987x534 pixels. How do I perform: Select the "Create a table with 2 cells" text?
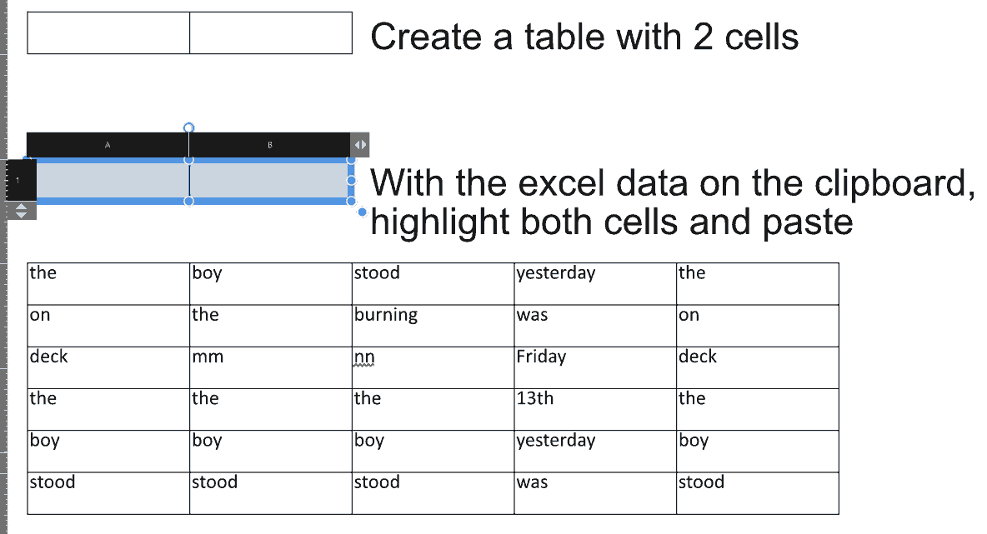point(584,37)
